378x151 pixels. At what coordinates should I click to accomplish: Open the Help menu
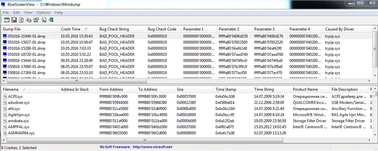click(59, 13)
